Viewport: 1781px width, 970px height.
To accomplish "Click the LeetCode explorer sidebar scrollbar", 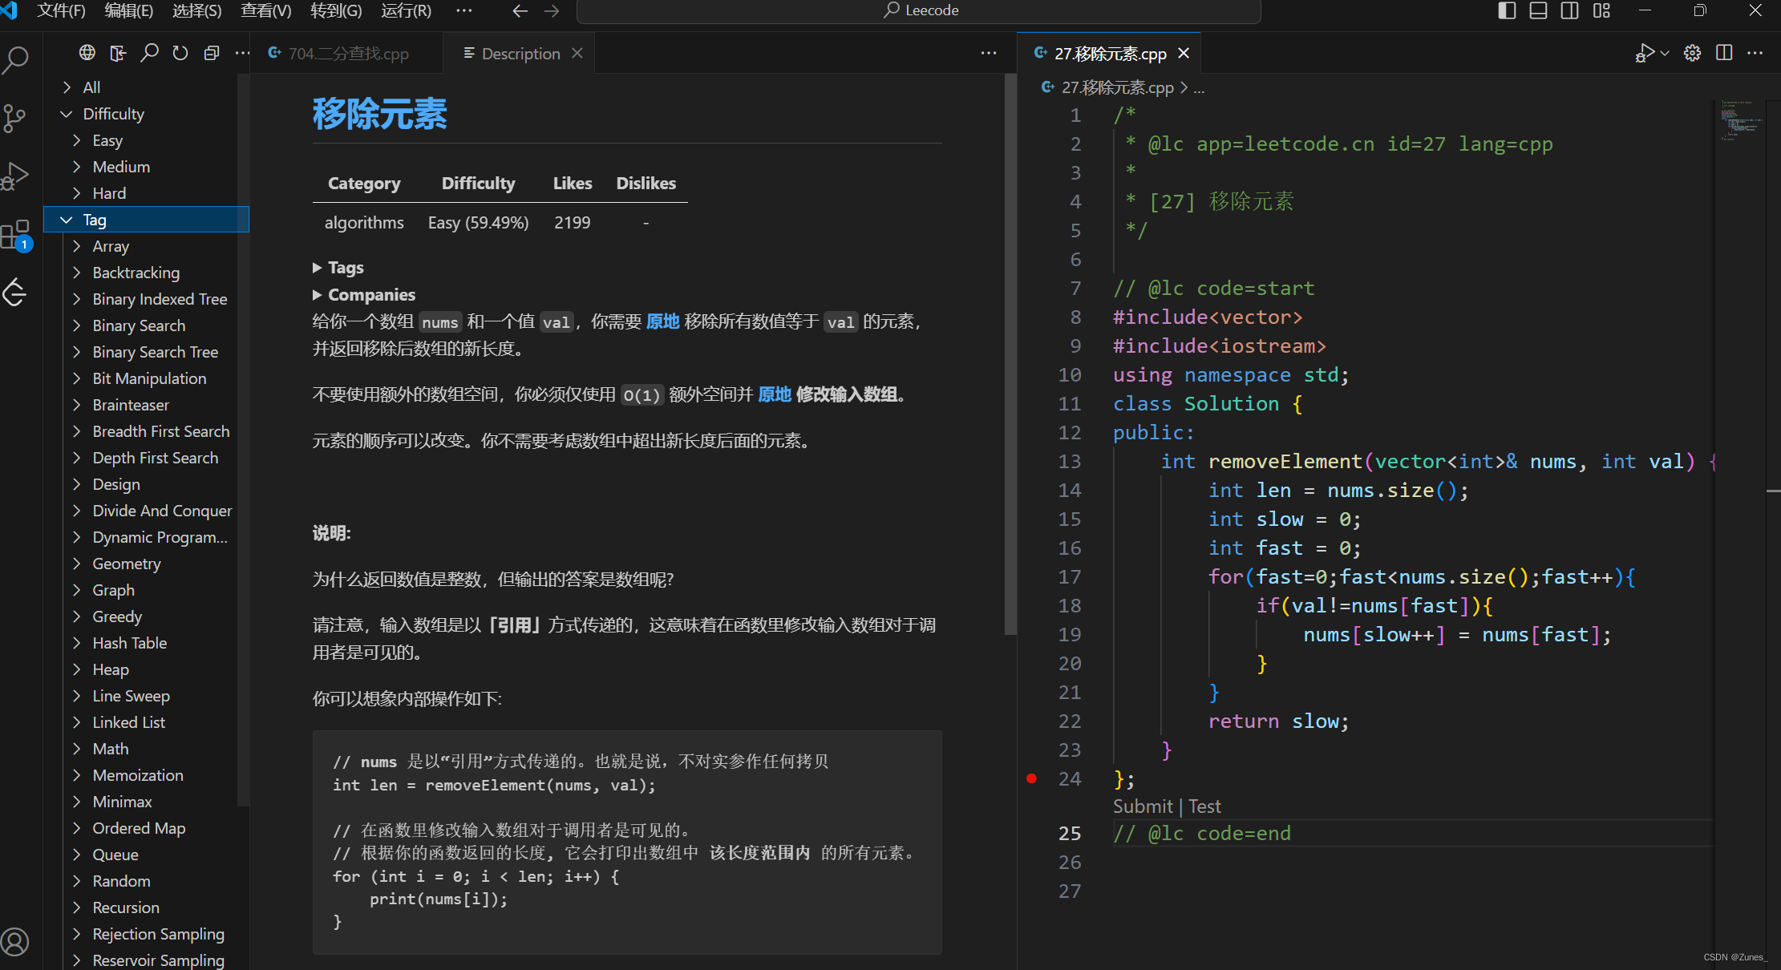I will 244,441.
